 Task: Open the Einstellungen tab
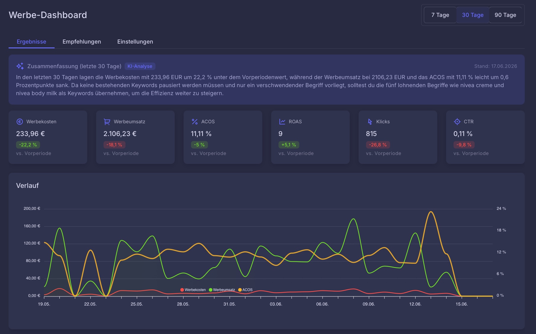(135, 41)
